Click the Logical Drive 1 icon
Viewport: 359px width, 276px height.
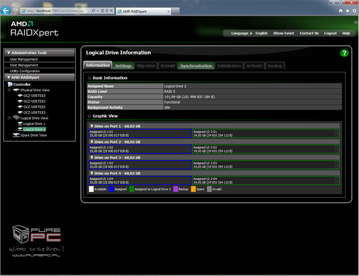[20, 124]
